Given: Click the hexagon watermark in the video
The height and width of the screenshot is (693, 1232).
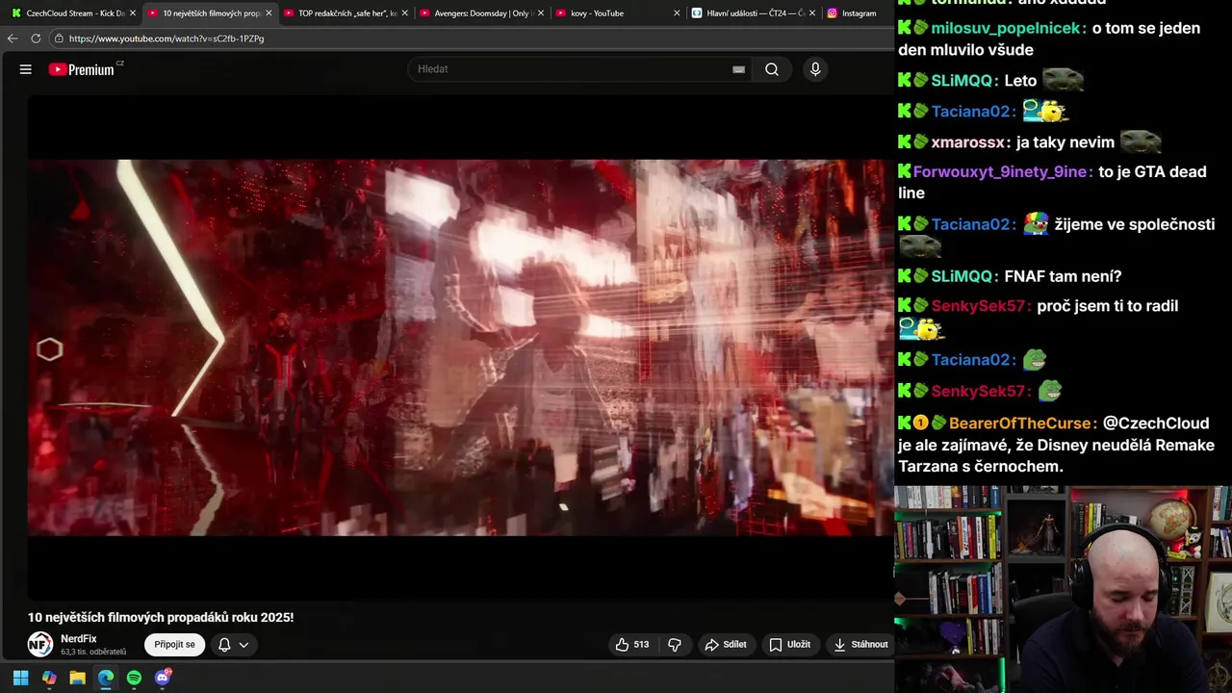Looking at the screenshot, I should [x=49, y=349].
